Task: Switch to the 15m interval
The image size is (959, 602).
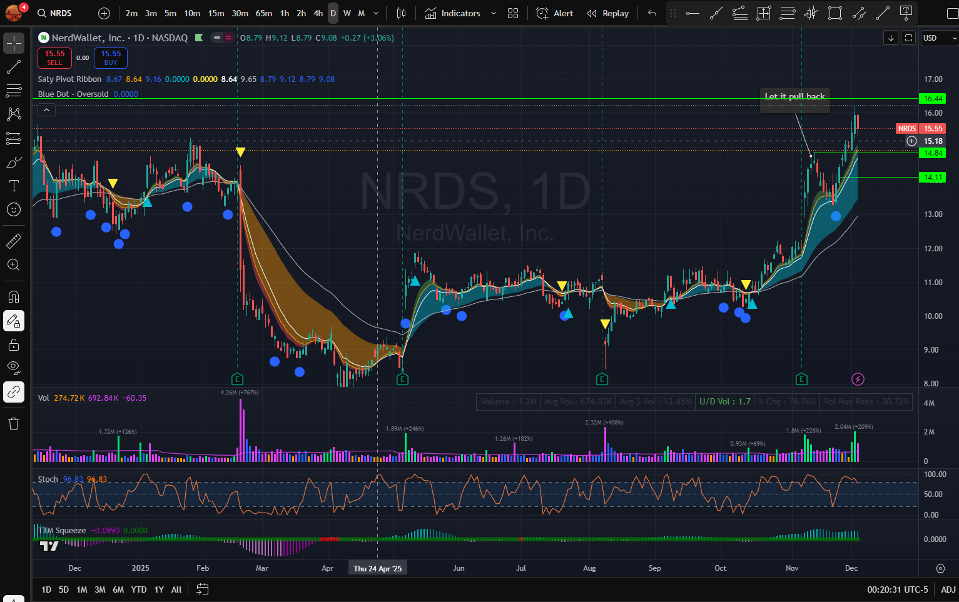Action: pos(216,13)
